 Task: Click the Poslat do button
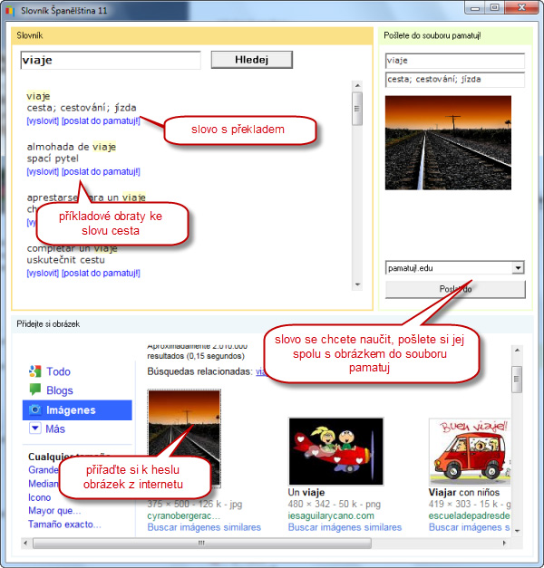click(x=455, y=289)
